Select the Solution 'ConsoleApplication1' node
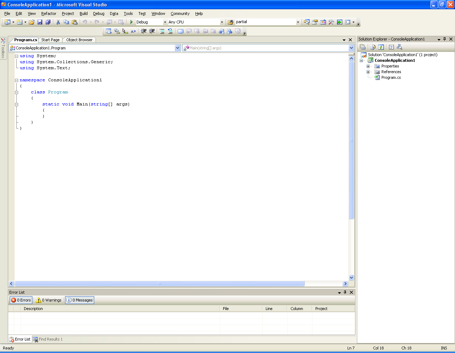Image resolution: width=455 pixels, height=353 pixels. pos(402,55)
